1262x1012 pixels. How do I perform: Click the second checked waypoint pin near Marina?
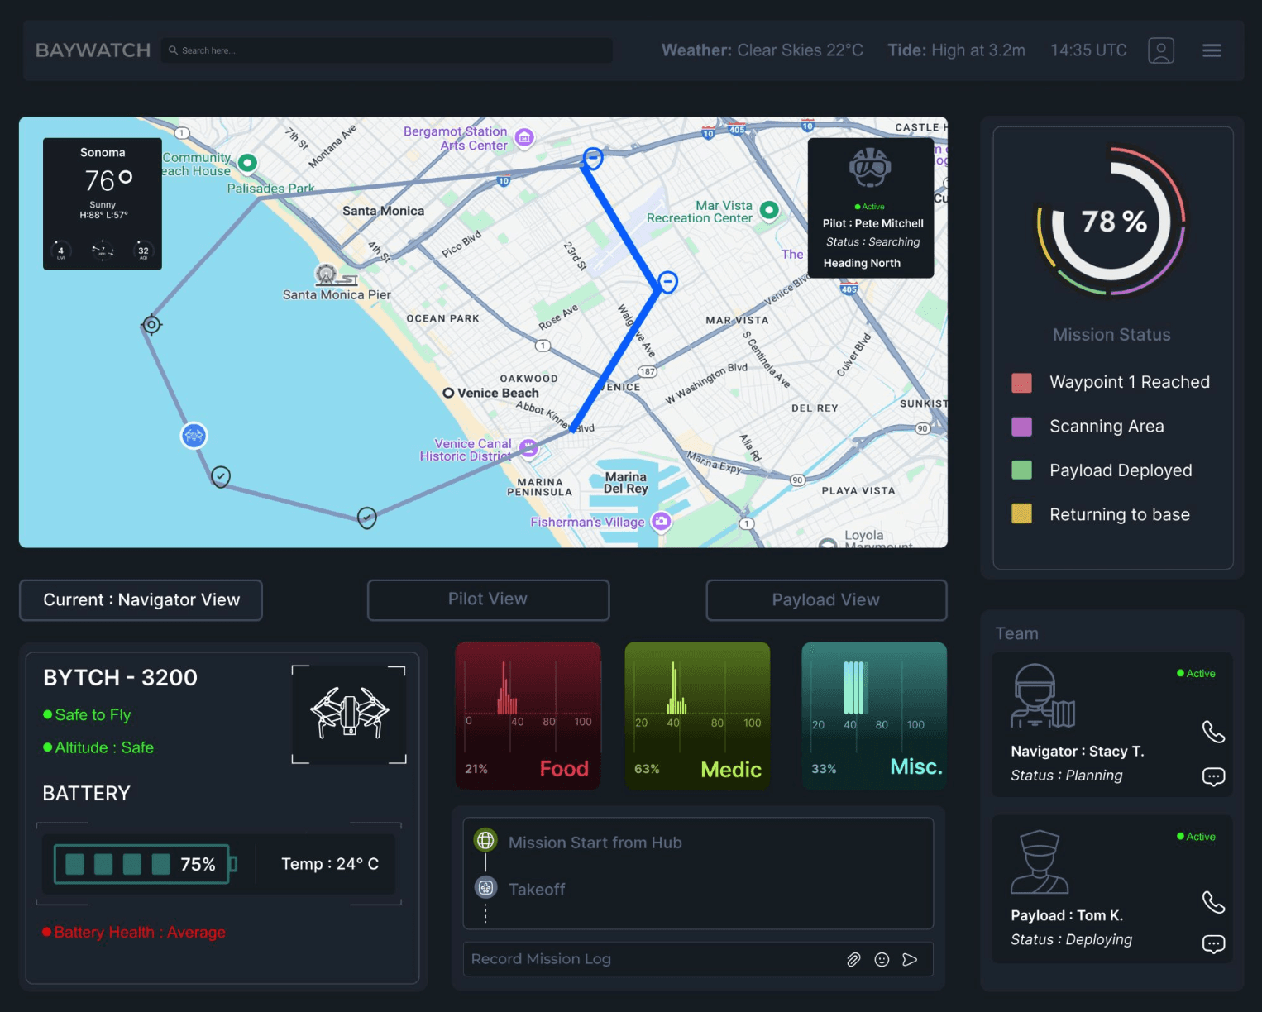(367, 518)
